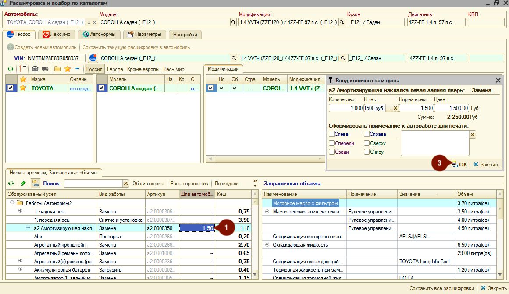Open the Автомобиль field ellipsis selector
Viewport: 509px width, 294px height.
click(x=88, y=22)
